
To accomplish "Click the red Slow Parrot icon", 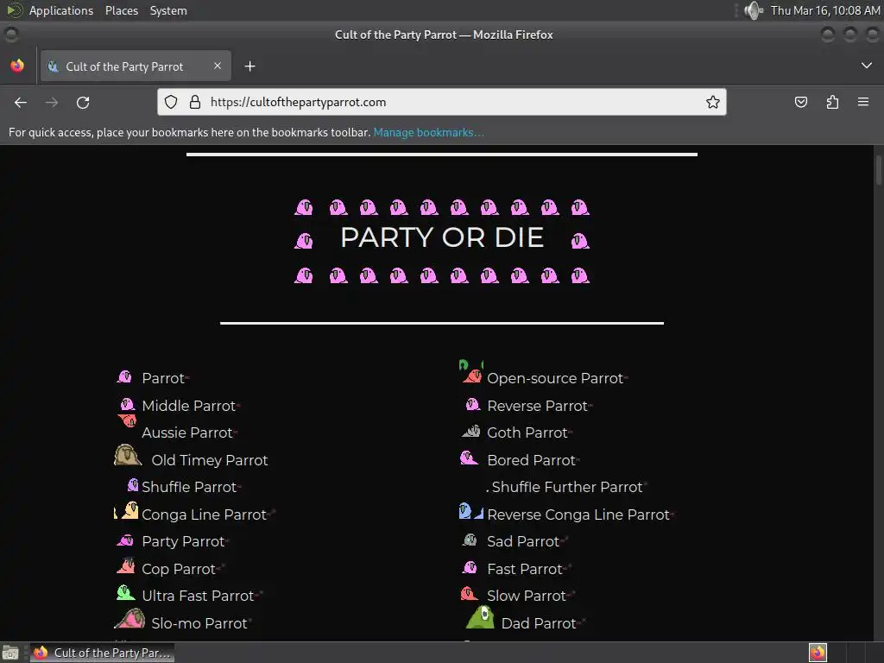I will (x=470, y=593).
